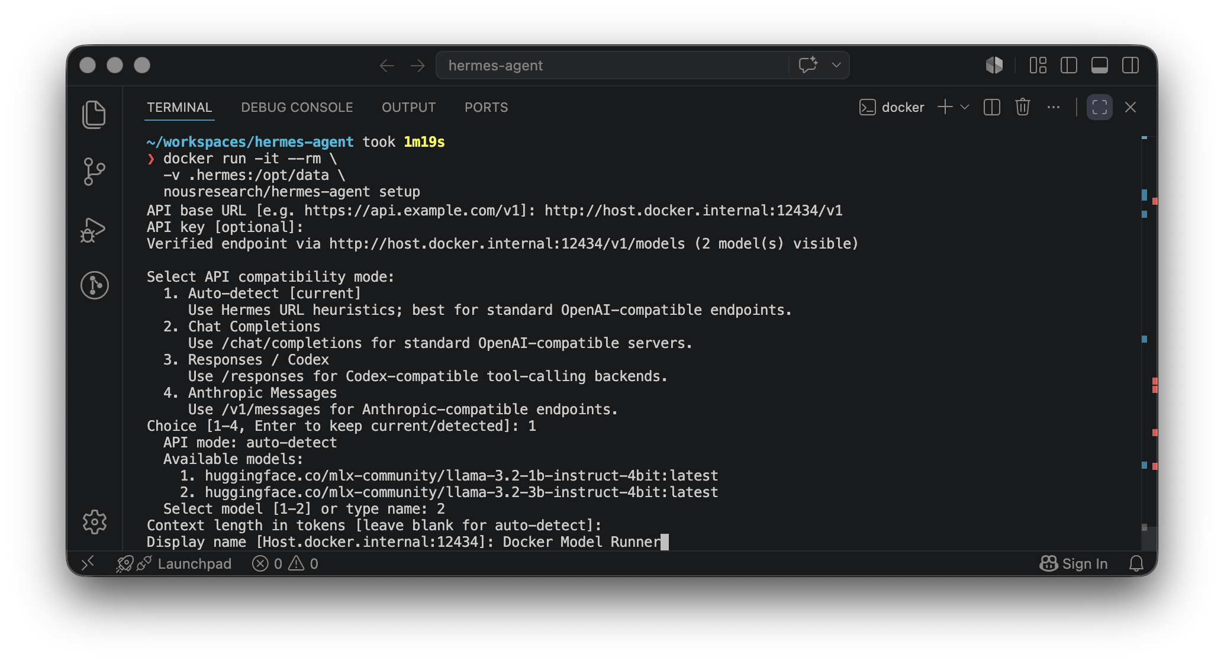The image size is (1224, 664).
Task: Switch to the PORTS tab
Action: click(x=487, y=108)
